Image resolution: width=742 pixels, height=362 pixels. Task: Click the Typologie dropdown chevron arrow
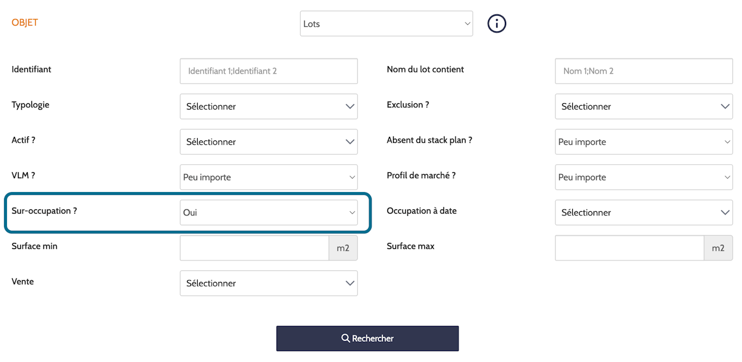click(350, 106)
